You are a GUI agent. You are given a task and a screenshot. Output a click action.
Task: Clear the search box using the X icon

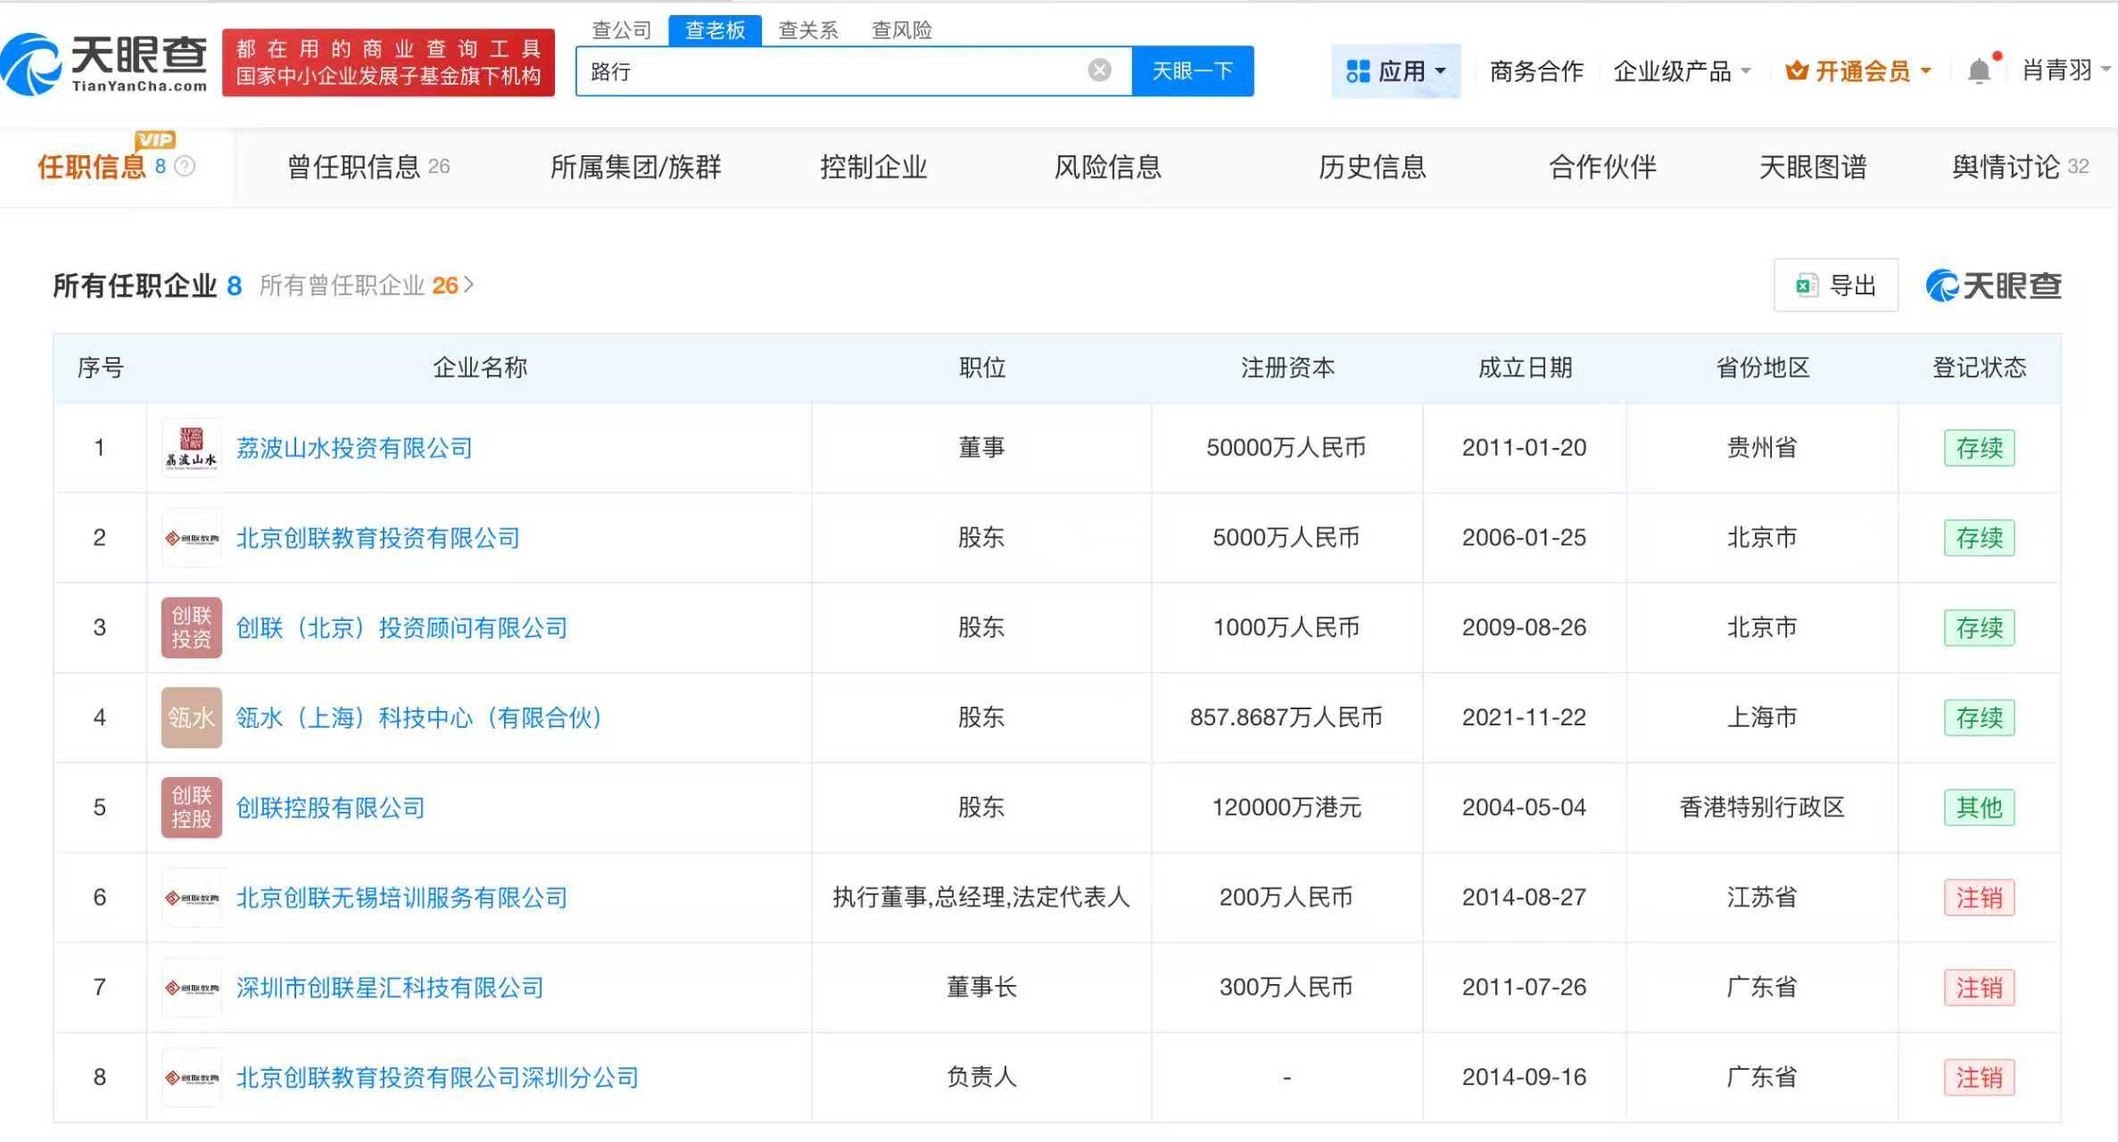(1097, 70)
